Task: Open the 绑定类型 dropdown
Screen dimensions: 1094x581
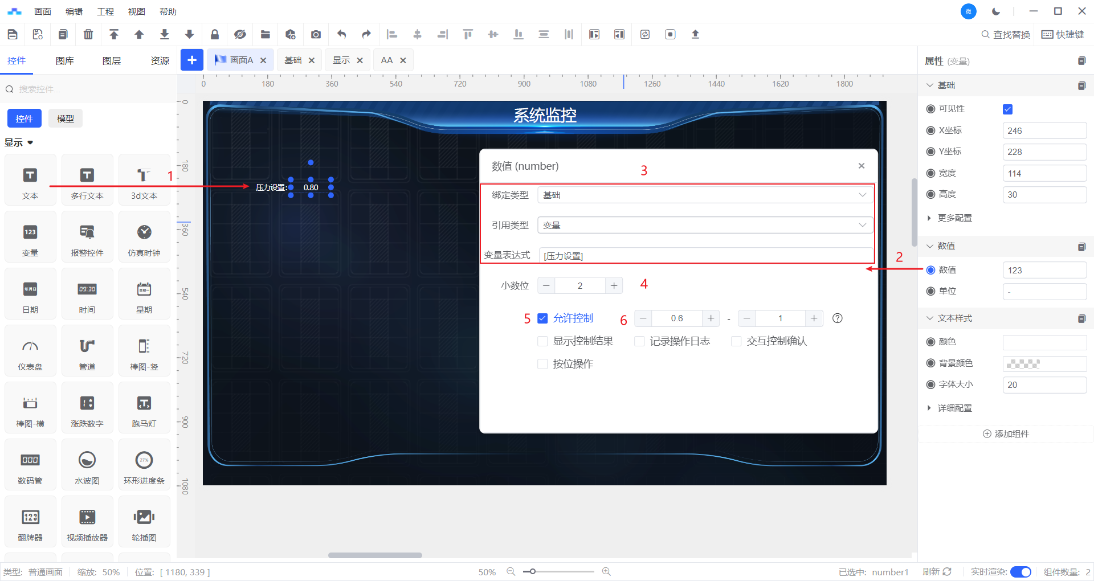Action: tap(704, 195)
